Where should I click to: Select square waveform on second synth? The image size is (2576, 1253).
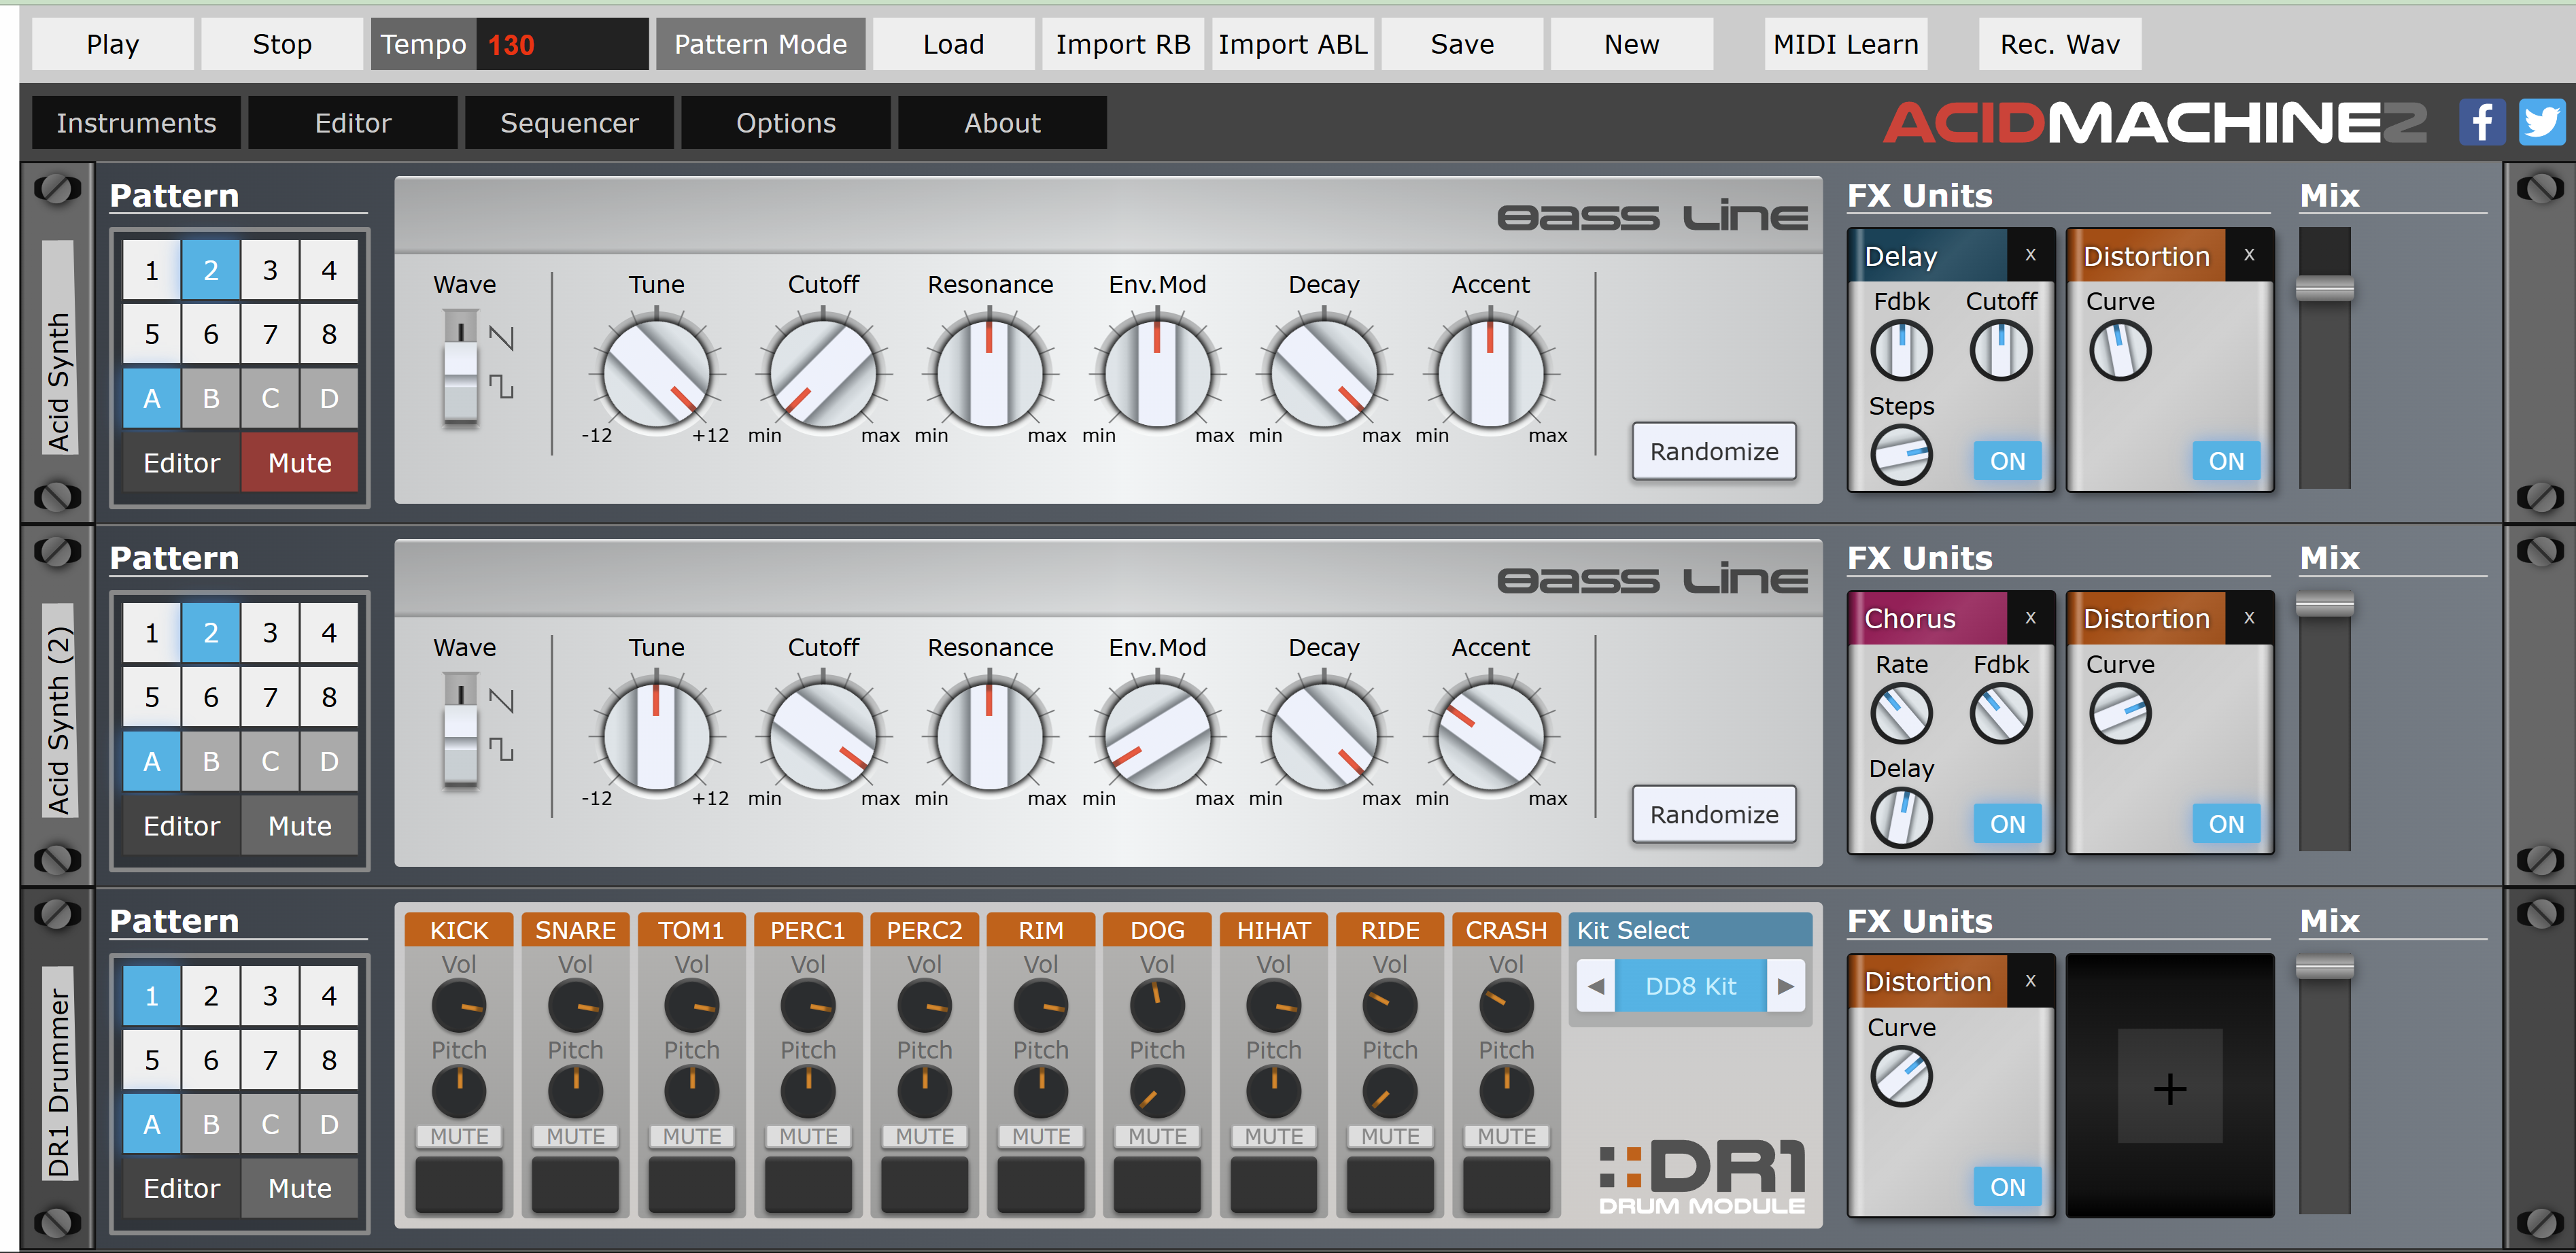tap(501, 749)
